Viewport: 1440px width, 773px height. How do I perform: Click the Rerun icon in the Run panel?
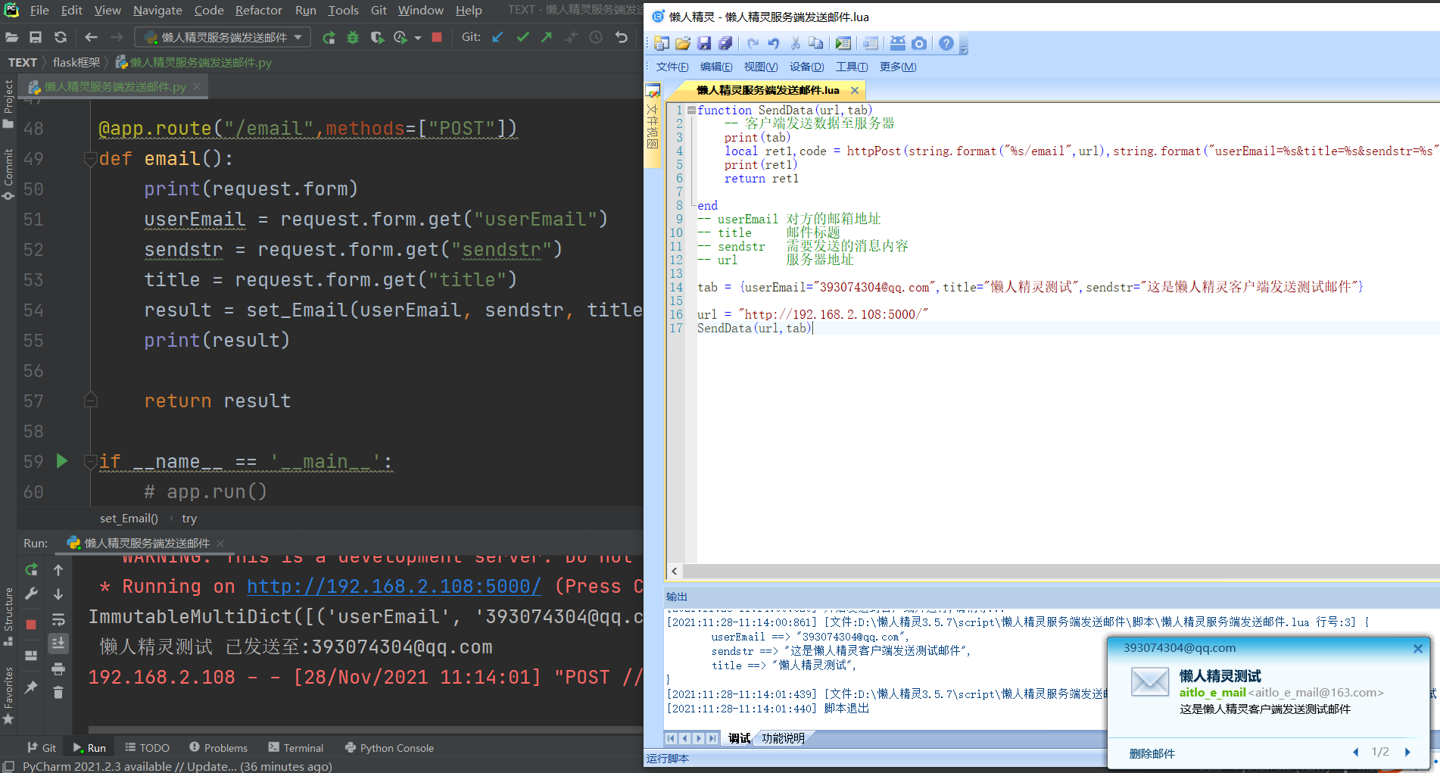point(31,570)
